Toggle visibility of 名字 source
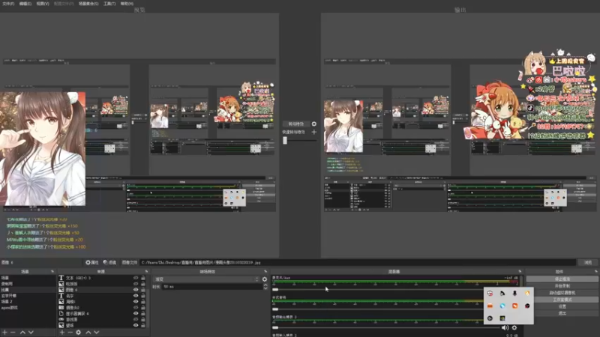The height and width of the screenshot is (337, 600). (x=136, y=296)
